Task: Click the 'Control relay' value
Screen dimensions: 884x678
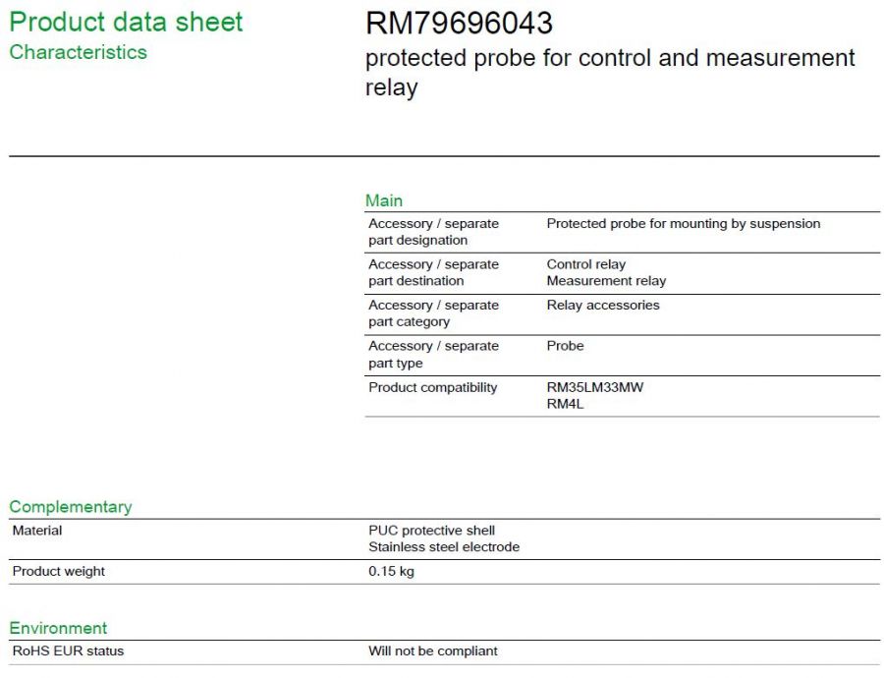Action: pyautogui.click(x=586, y=264)
